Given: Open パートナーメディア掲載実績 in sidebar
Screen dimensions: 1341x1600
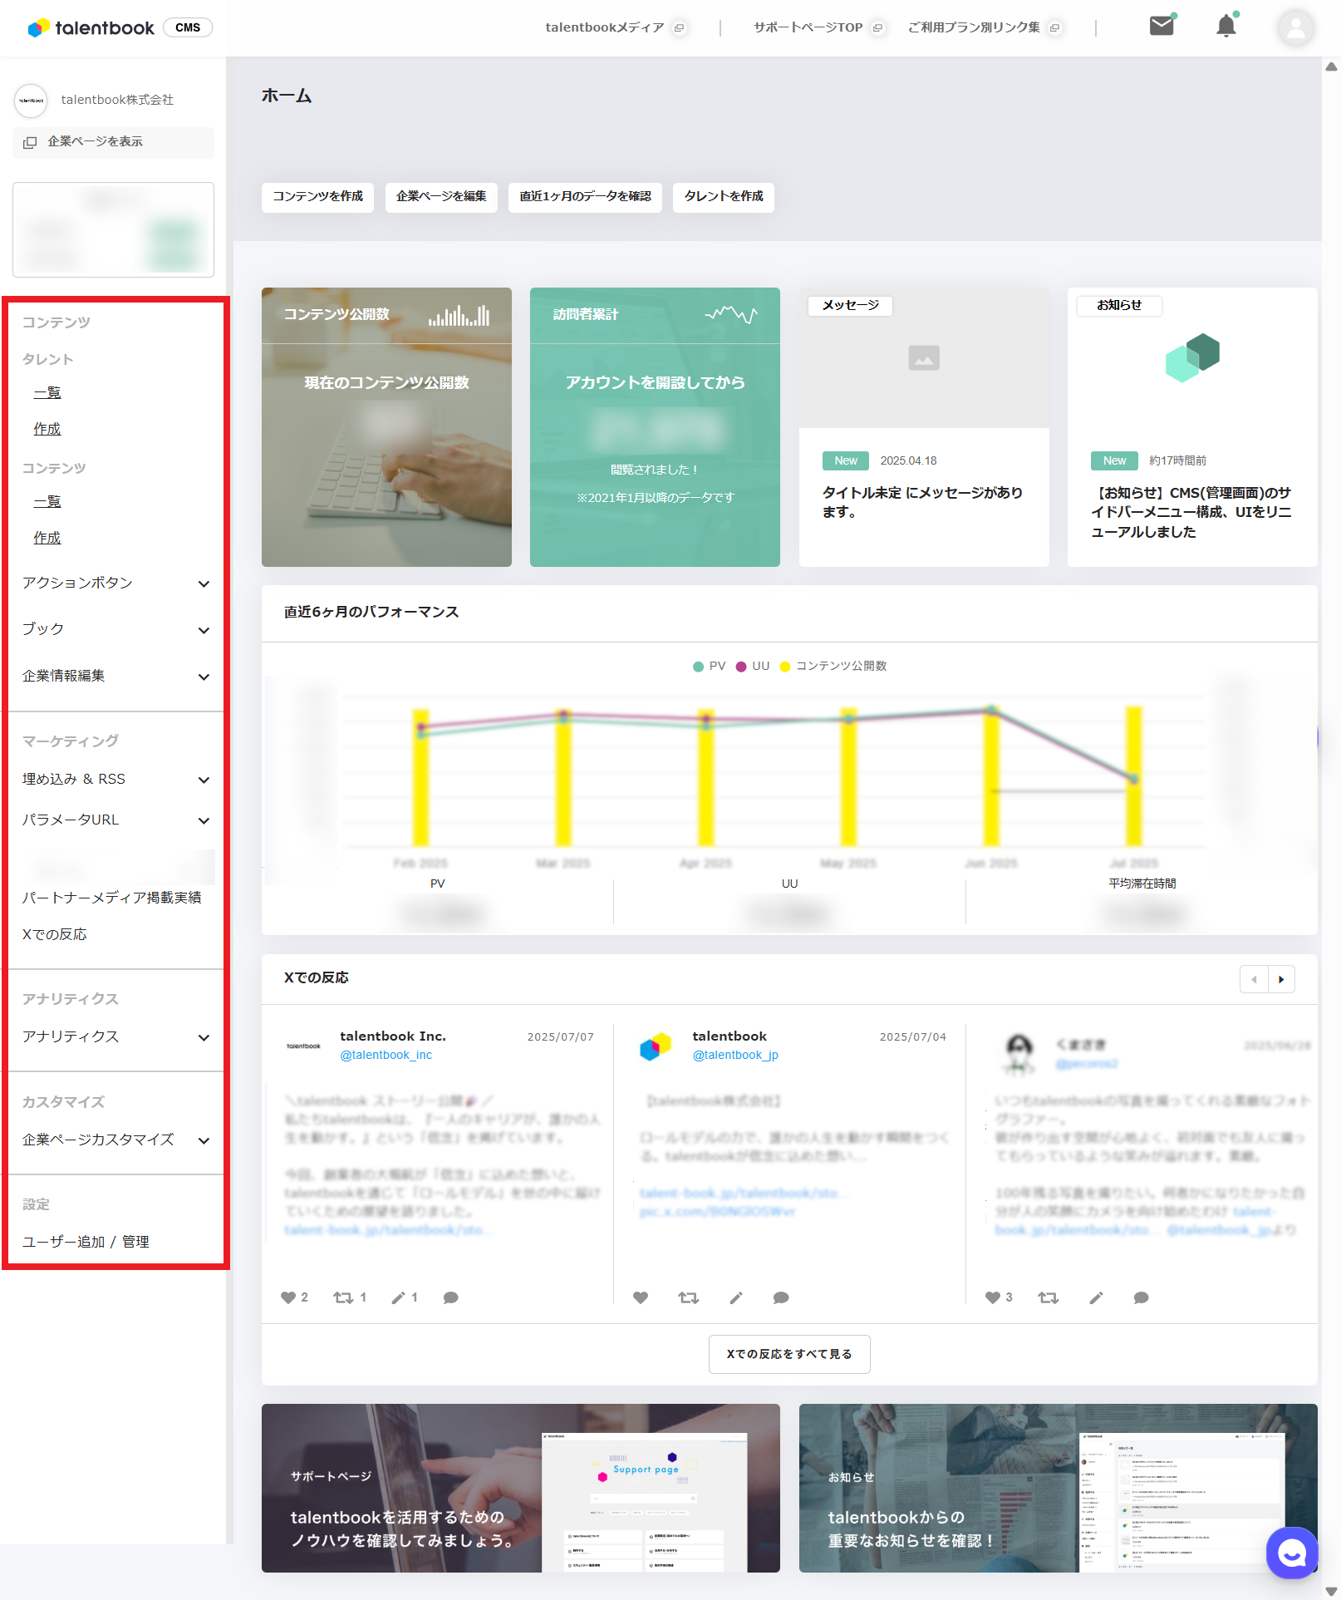Looking at the screenshot, I should pos(112,898).
